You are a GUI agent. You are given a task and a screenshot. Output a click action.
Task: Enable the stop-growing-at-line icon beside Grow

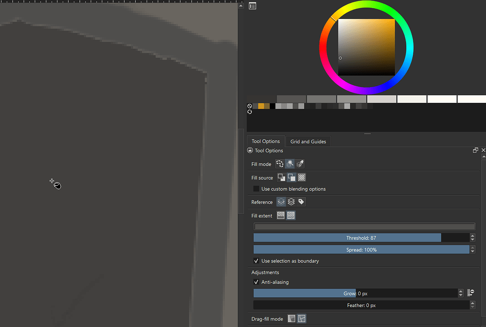point(470,293)
